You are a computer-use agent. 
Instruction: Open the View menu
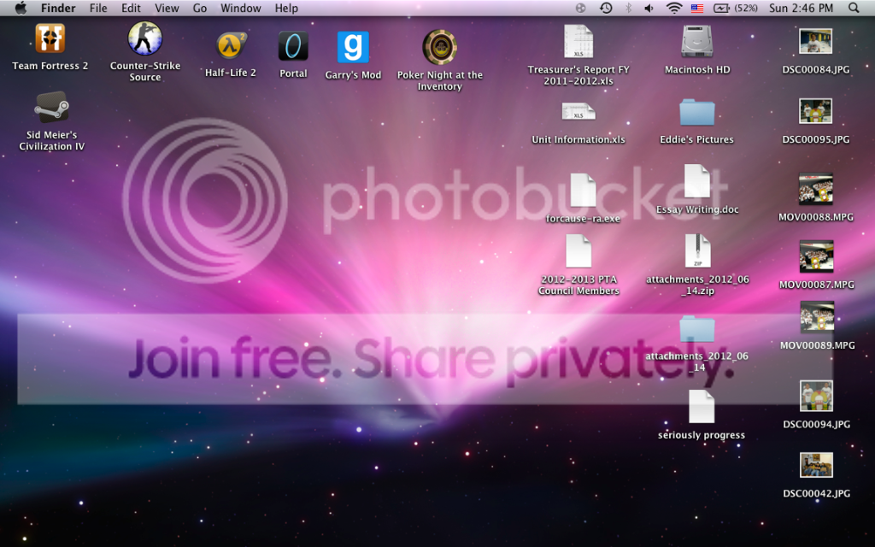point(167,8)
